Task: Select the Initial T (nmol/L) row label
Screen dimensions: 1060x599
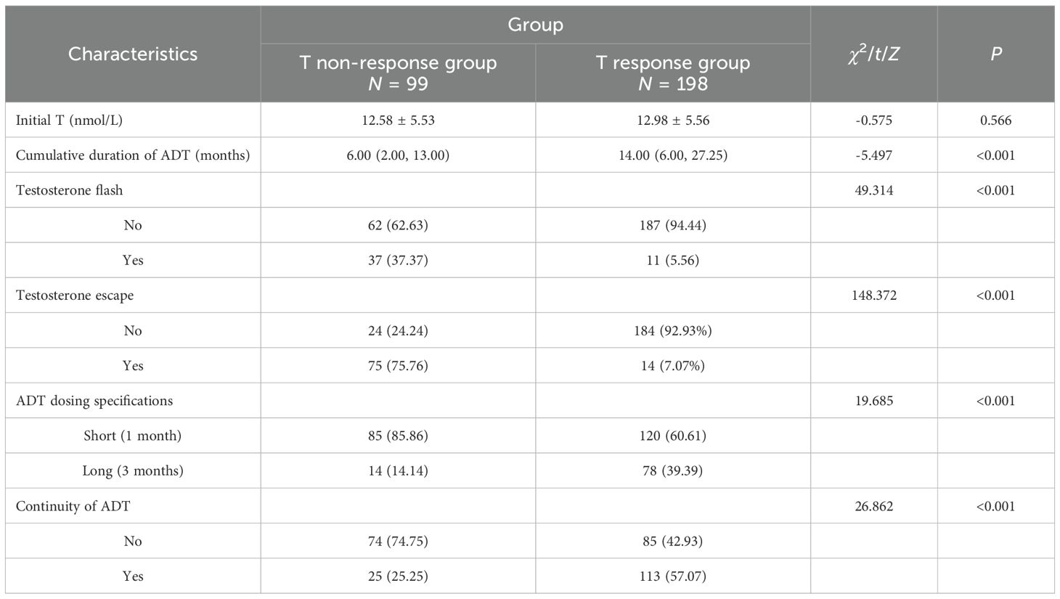Action: tap(69, 121)
